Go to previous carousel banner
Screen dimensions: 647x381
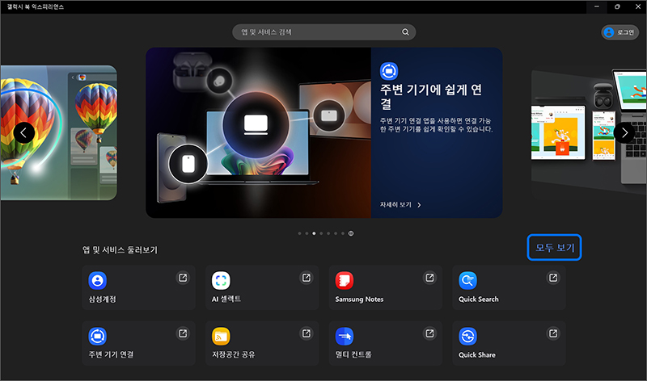24,132
